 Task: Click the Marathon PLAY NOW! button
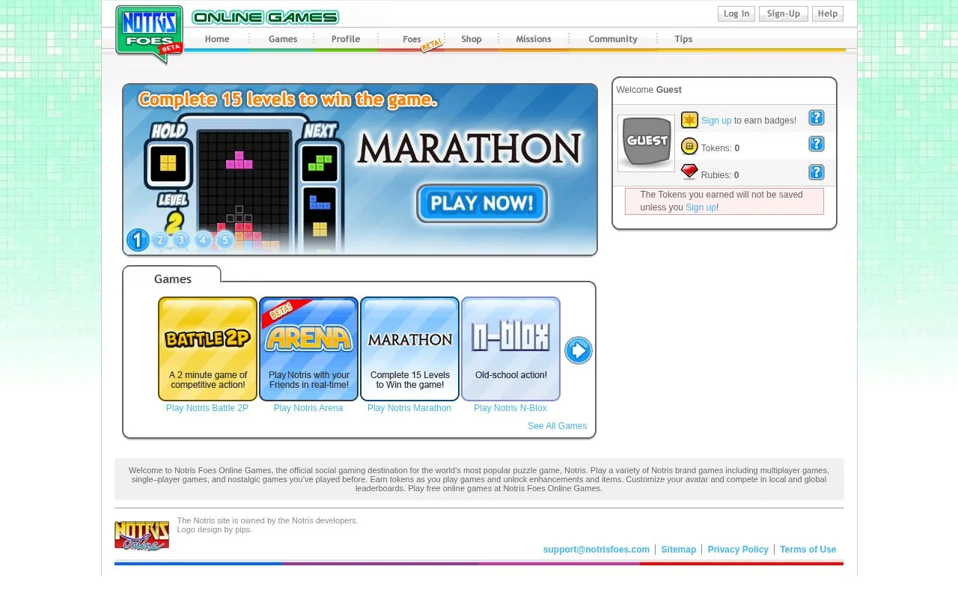coord(482,203)
